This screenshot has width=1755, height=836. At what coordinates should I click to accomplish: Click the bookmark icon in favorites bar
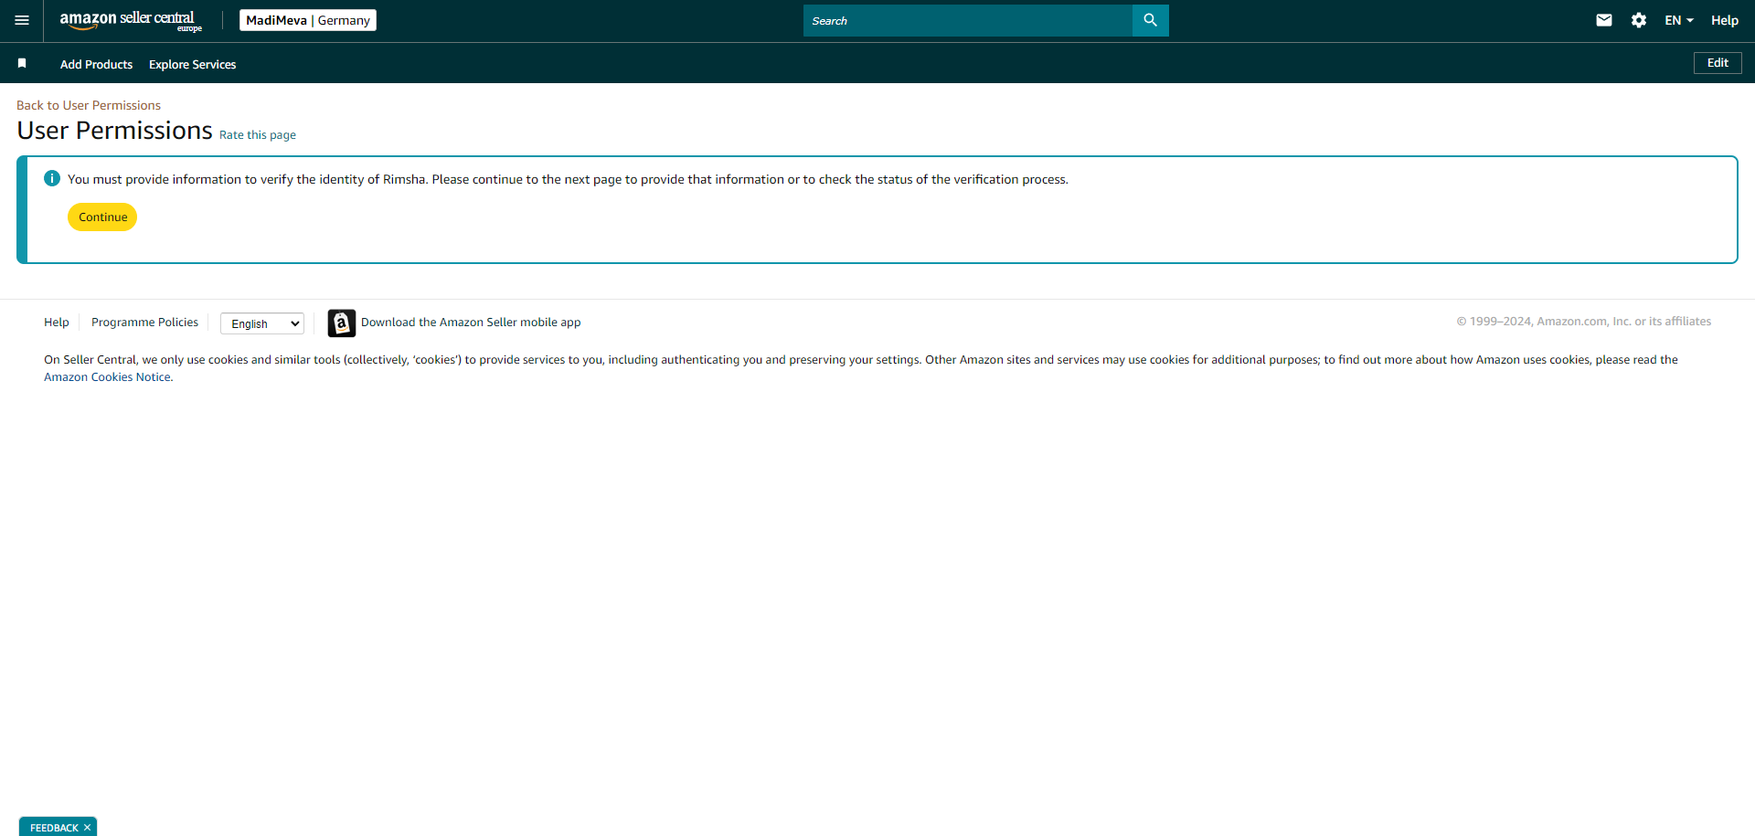pyautogui.click(x=22, y=63)
